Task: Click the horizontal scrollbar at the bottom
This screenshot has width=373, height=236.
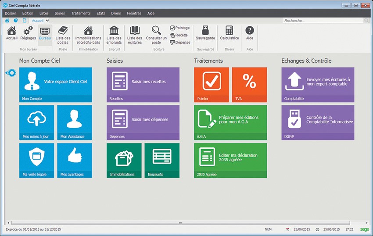Action: [x=180, y=223]
